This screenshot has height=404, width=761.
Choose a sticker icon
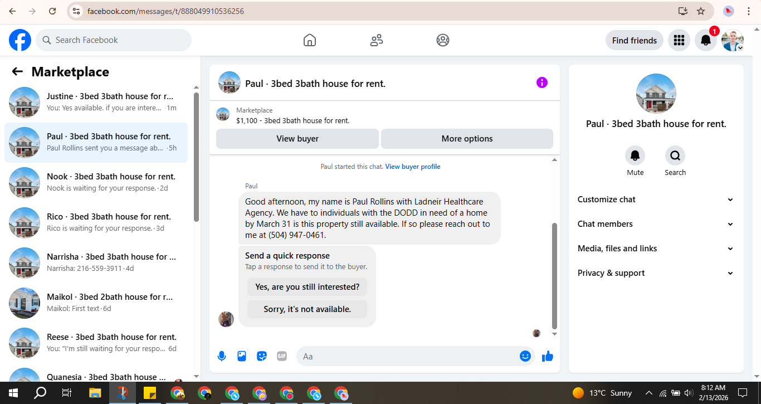(262, 356)
